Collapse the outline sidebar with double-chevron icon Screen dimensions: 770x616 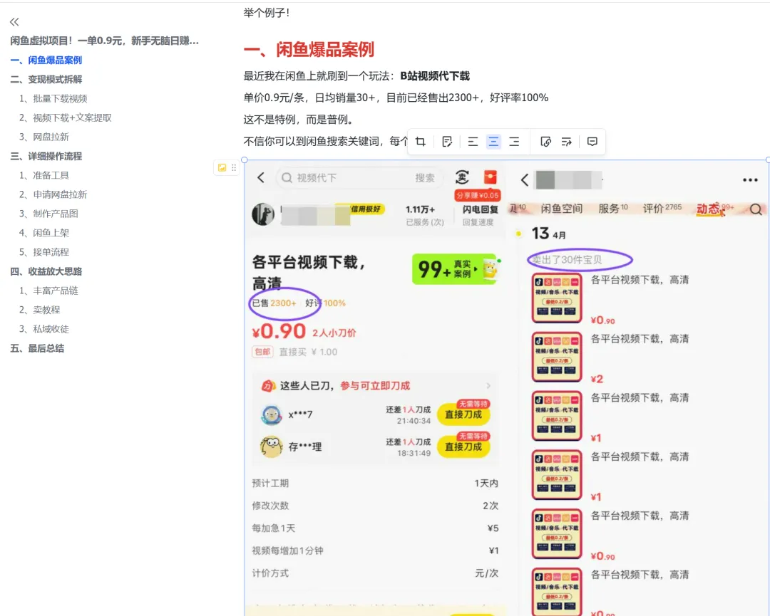14,21
